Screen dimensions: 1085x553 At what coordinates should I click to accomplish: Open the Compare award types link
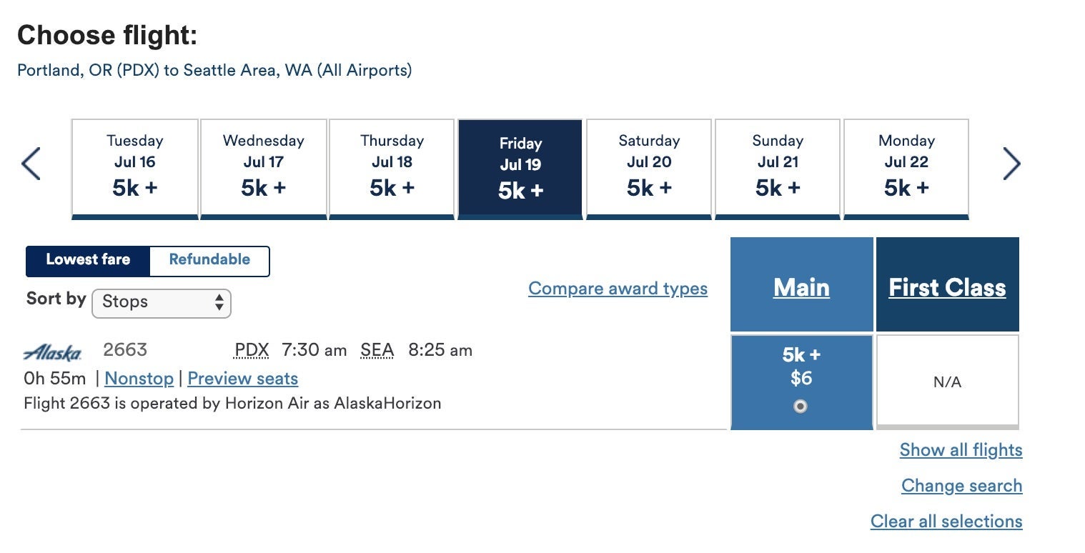point(618,288)
